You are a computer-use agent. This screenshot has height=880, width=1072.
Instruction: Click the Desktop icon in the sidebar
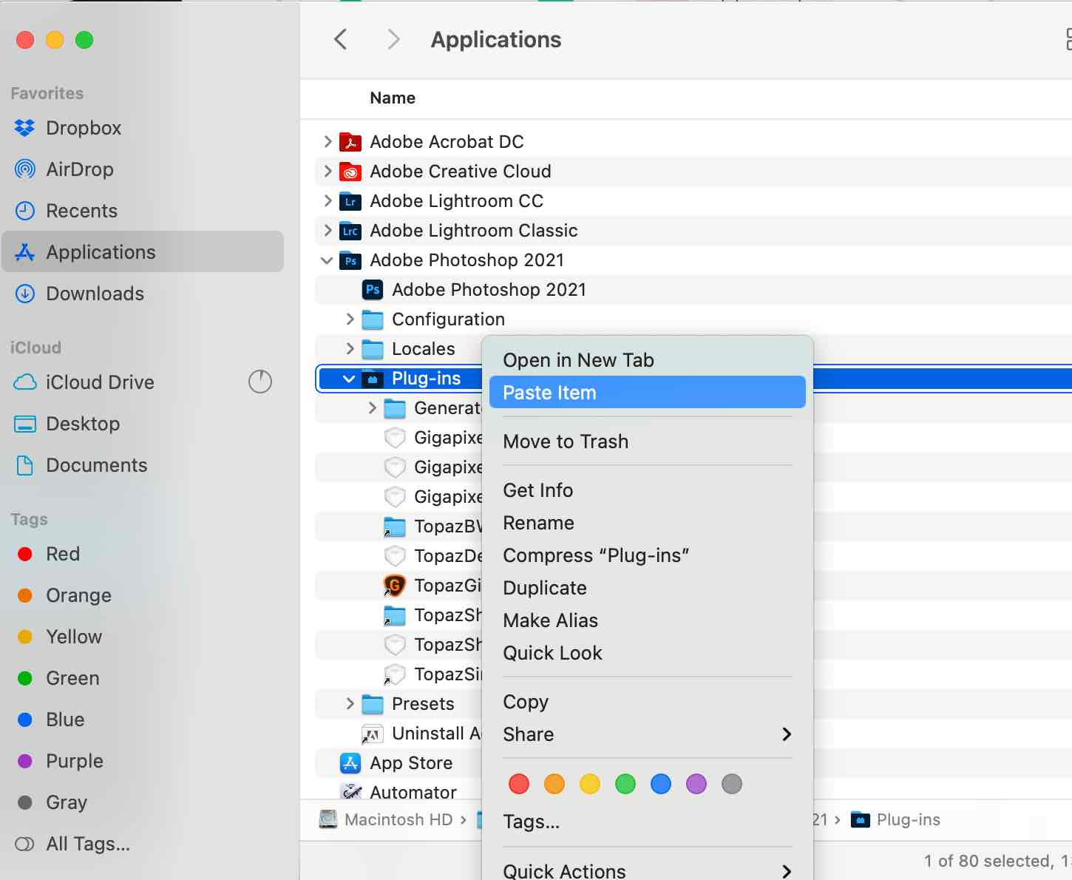(24, 424)
